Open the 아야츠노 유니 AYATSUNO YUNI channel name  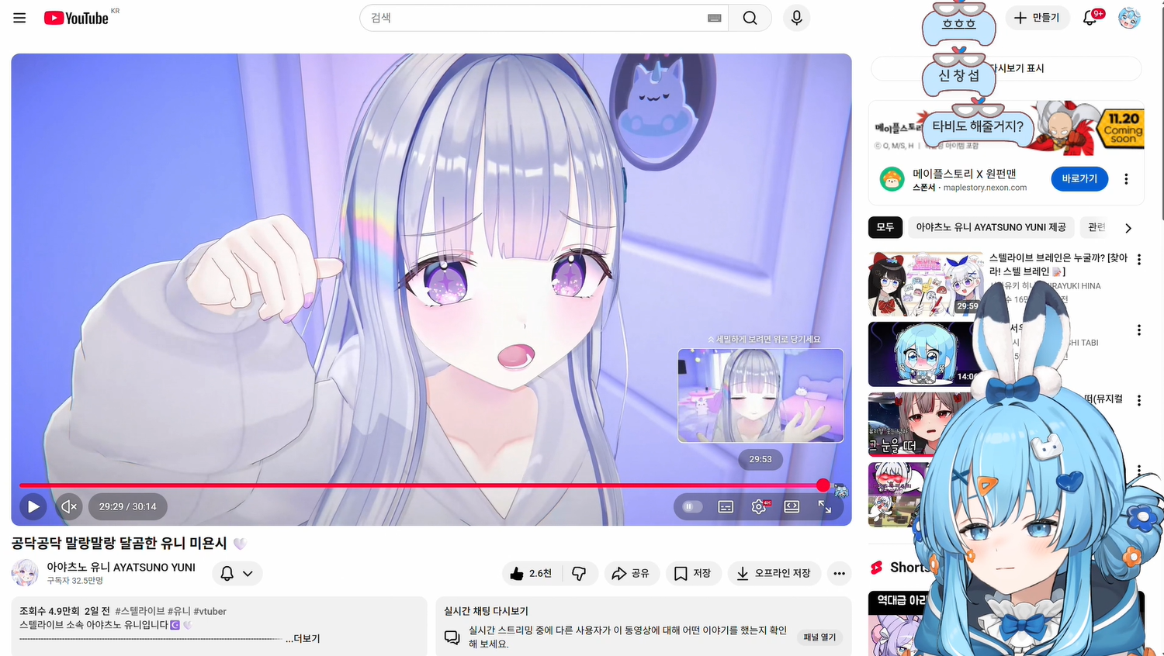click(121, 567)
